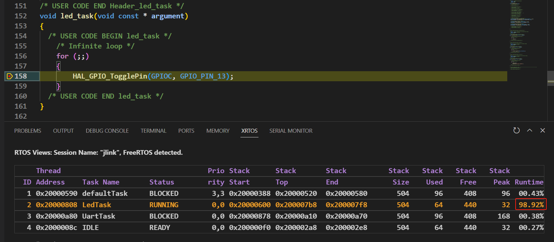Viewport: 554px width, 242px height.
Task: Click HAL_GPIO_TogglePin in the code
Action: pyautogui.click(x=110, y=76)
